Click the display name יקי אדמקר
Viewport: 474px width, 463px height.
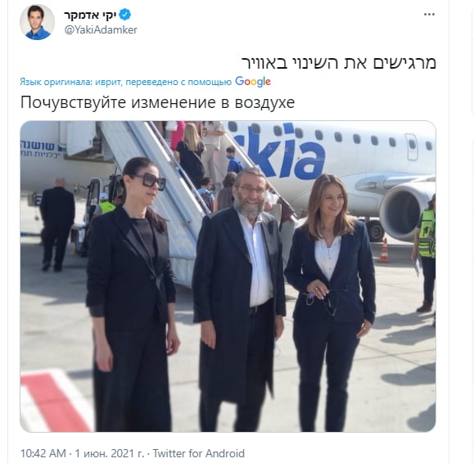pos(90,15)
